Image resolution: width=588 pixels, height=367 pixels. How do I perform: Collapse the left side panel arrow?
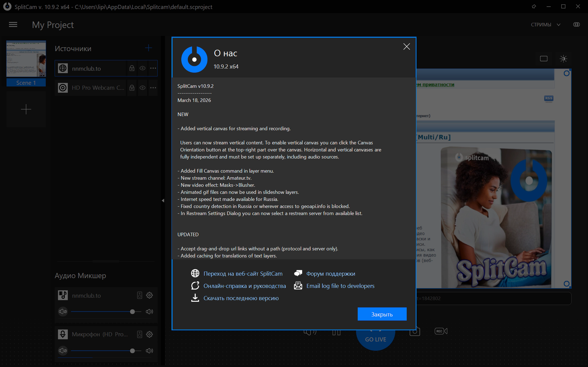click(x=163, y=201)
